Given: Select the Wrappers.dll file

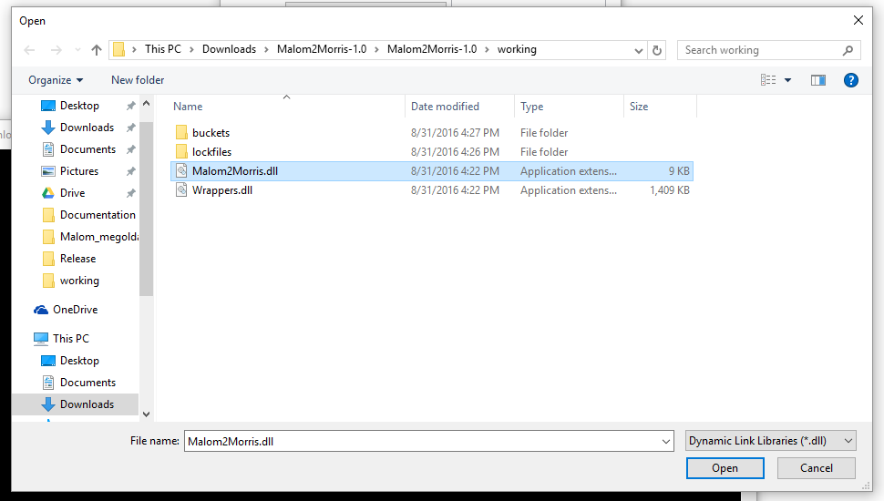Looking at the screenshot, I should (x=222, y=190).
